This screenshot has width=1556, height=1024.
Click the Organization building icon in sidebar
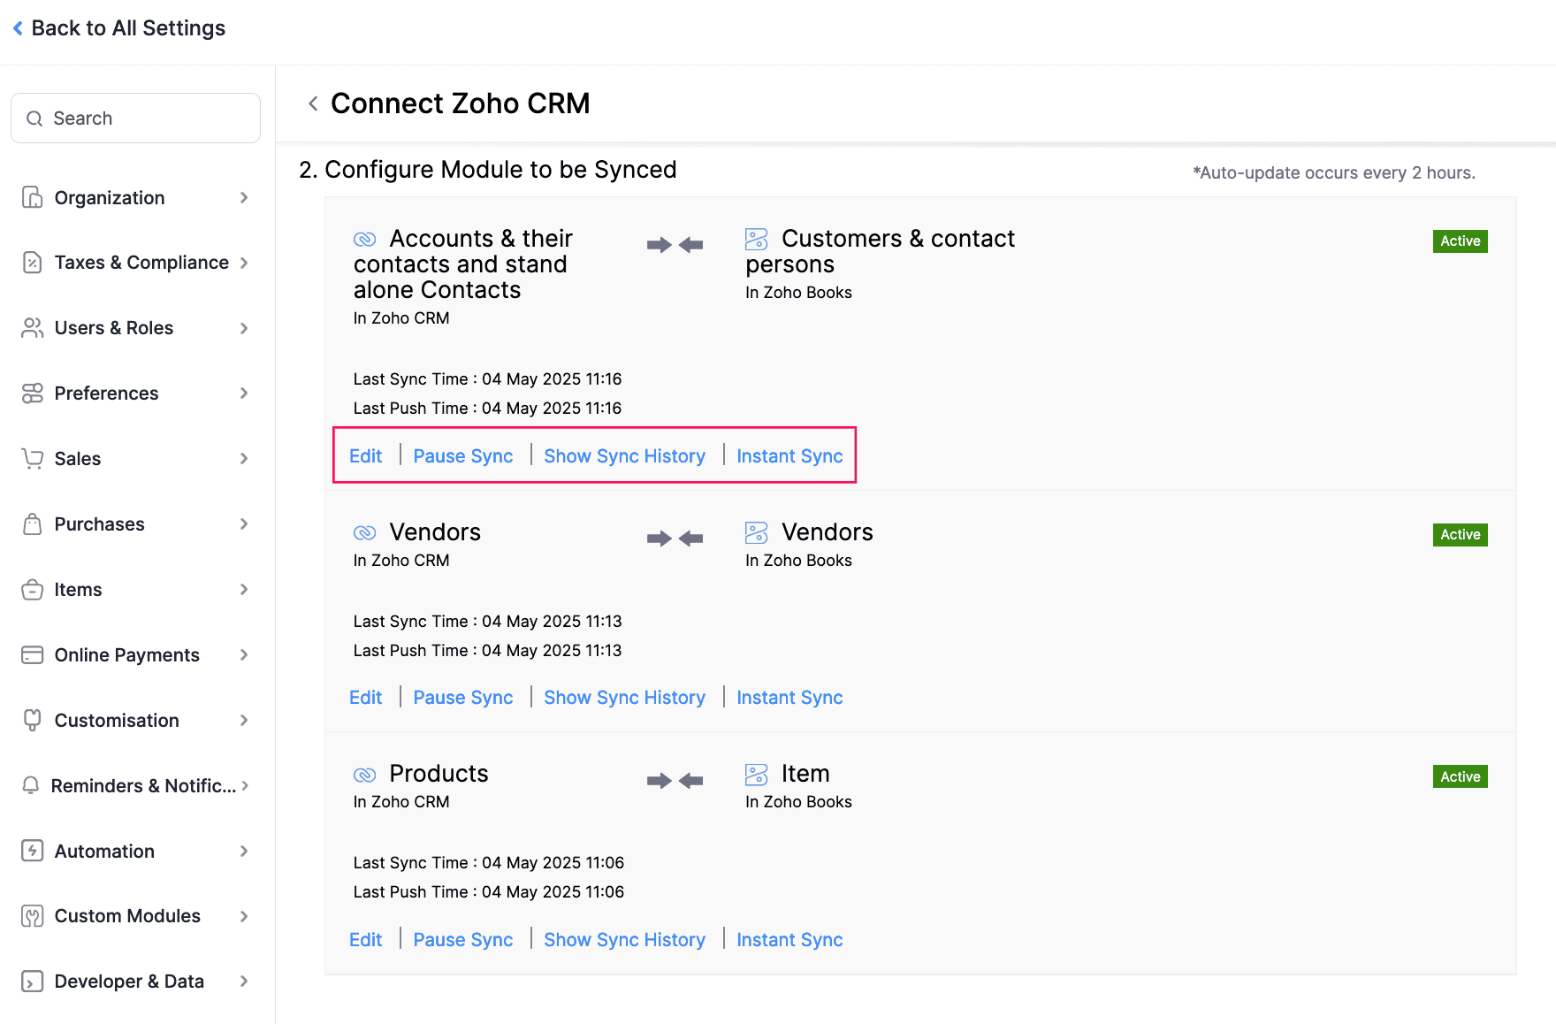pos(33,197)
